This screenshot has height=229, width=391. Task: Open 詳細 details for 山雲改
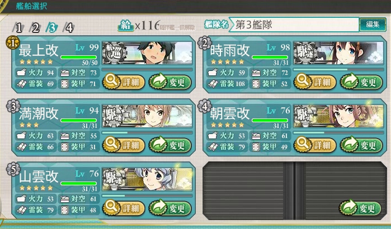(x=124, y=208)
